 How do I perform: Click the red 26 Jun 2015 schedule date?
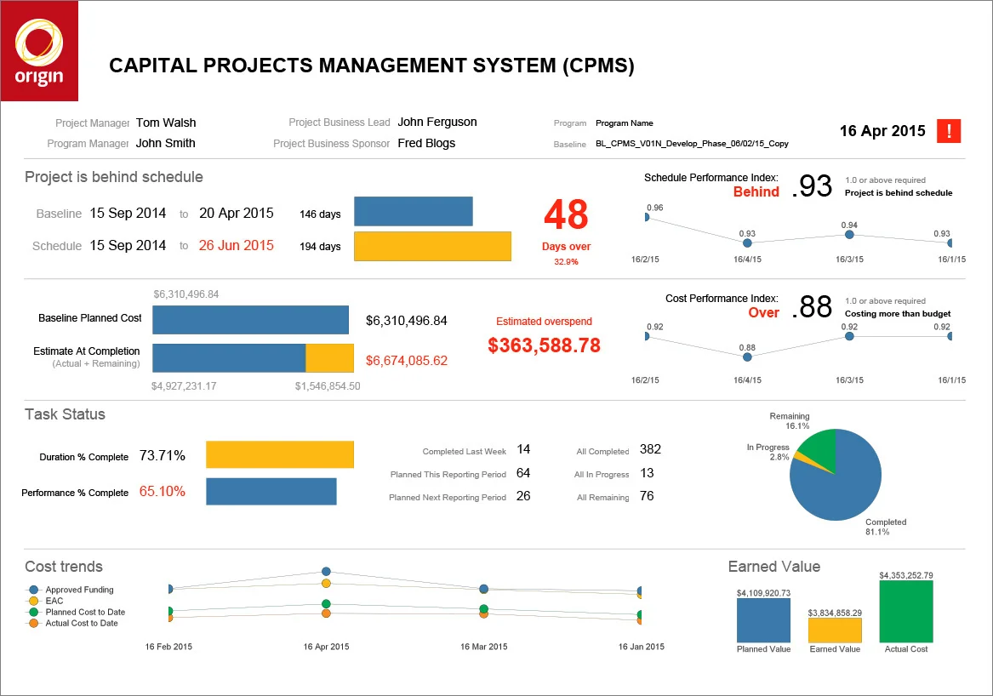pyautogui.click(x=237, y=245)
